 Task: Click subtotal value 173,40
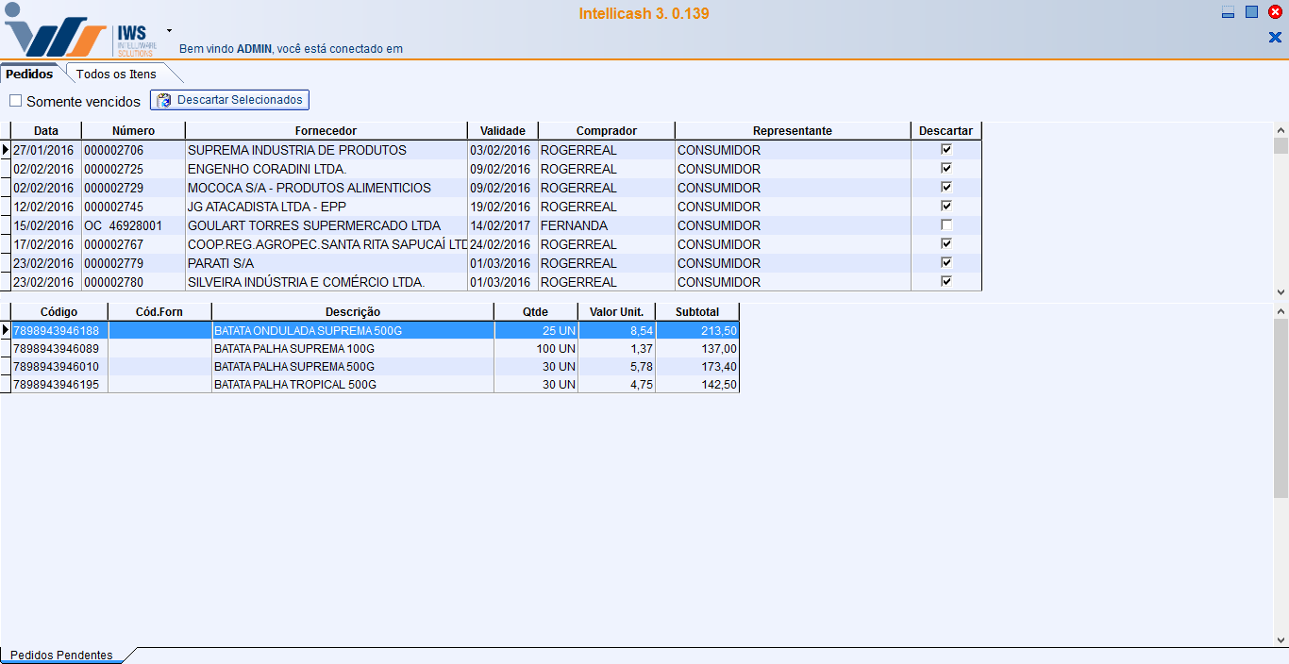coord(697,367)
